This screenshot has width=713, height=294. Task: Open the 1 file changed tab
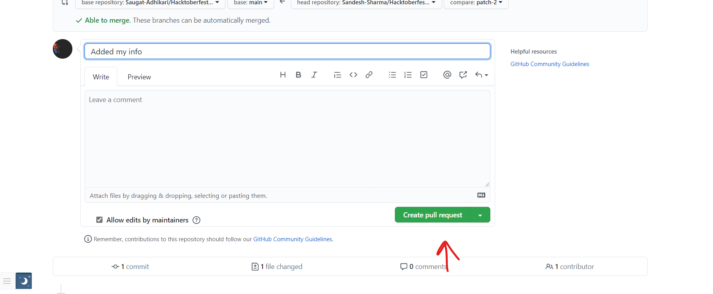click(277, 267)
